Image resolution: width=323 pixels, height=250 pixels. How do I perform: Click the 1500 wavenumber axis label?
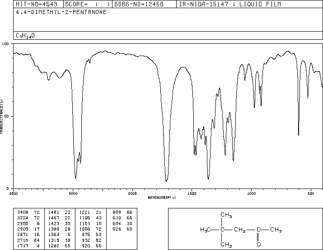pos(192,193)
